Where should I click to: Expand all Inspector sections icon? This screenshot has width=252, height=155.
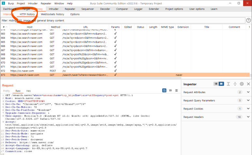coord(228,84)
